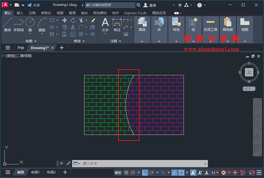Select the Polyline (多段线) tool
This screenshot has height=178, width=264.
pos(19,24)
